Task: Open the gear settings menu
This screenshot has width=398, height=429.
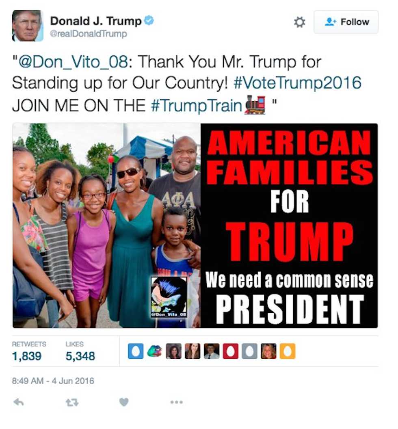Action: tap(299, 22)
